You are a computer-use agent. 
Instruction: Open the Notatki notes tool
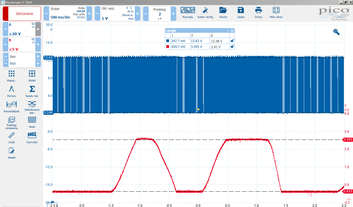[x=12, y=153]
